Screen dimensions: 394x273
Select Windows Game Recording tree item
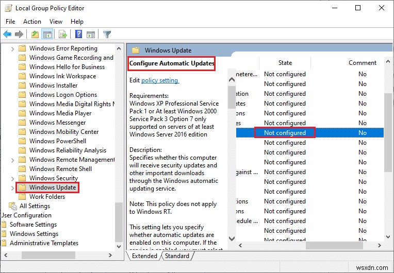click(71, 58)
